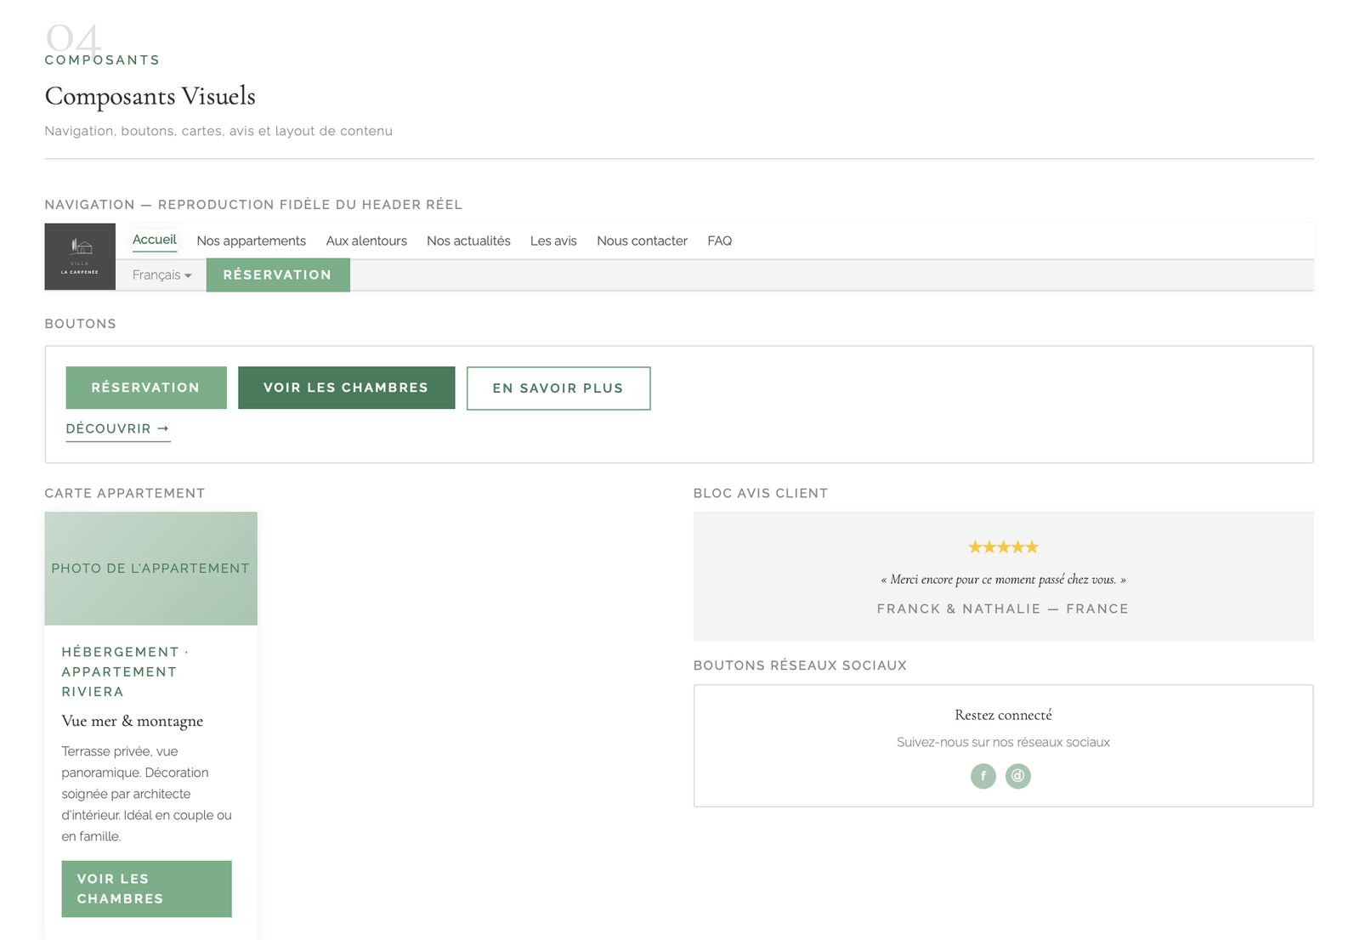Viewport: 1360px width, 940px height.
Task: Go to the Accueil menu item
Action: [x=155, y=240]
